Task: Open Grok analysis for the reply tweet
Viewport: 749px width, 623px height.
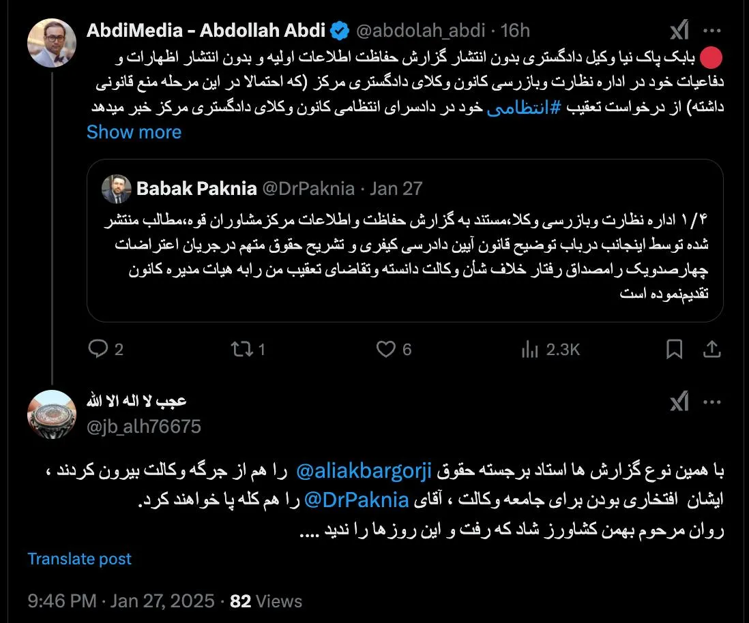Action: click(x=679, y=402)
